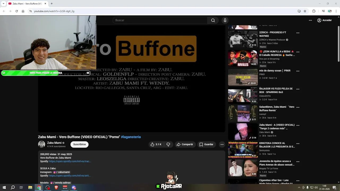Click '200,092 vistas 31 may 2025' text

point(56,154)
